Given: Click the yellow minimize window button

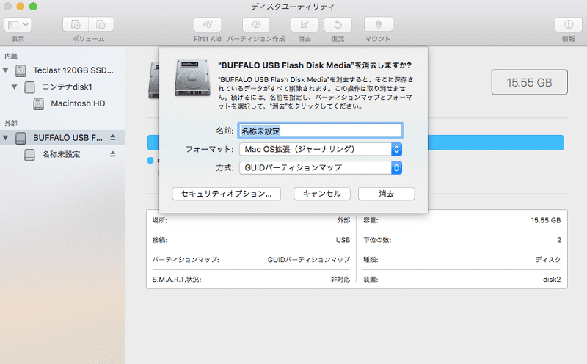Looking at the screenshot, I should click(x=21, y=7).
